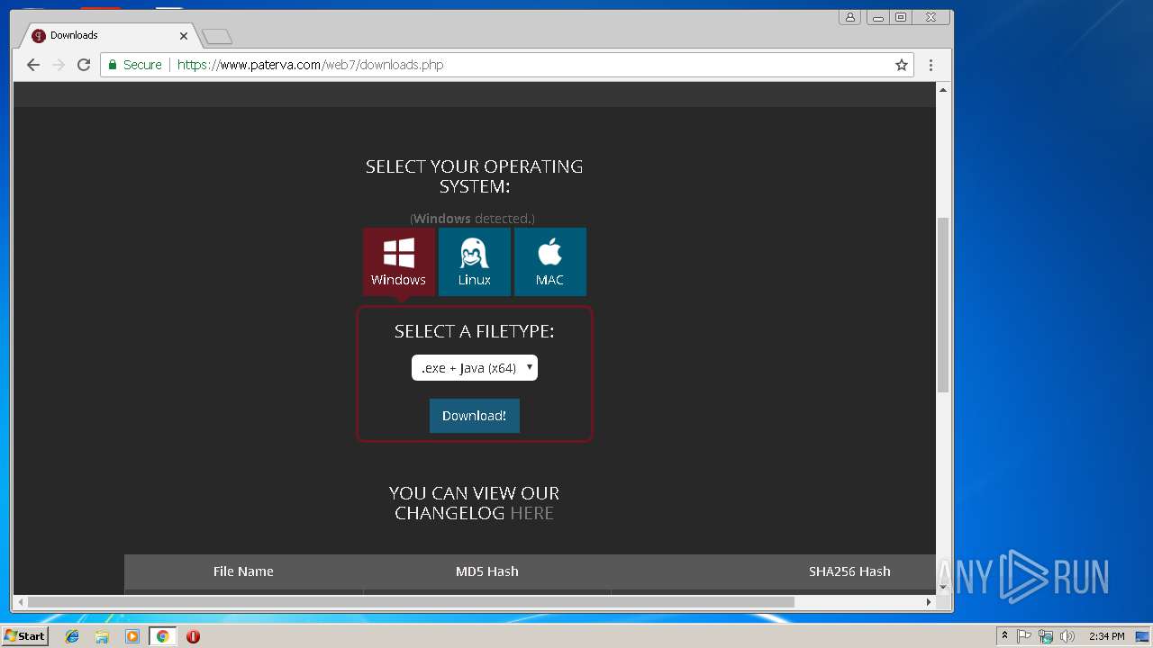The image size is (1153, 648).
Task: Click the Windows detected text
Action: click(x=472, y=219)
